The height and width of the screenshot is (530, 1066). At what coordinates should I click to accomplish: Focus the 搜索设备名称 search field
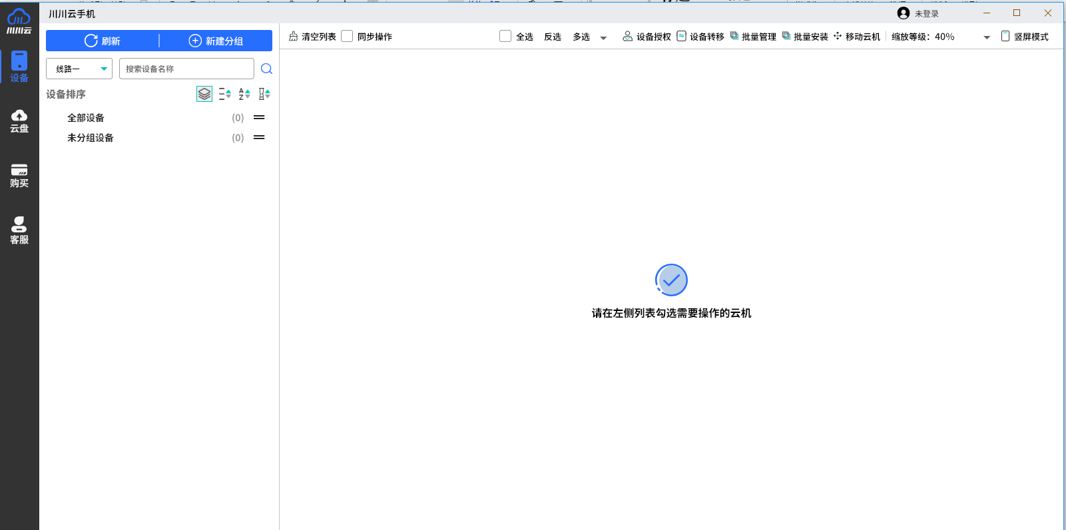186,69
